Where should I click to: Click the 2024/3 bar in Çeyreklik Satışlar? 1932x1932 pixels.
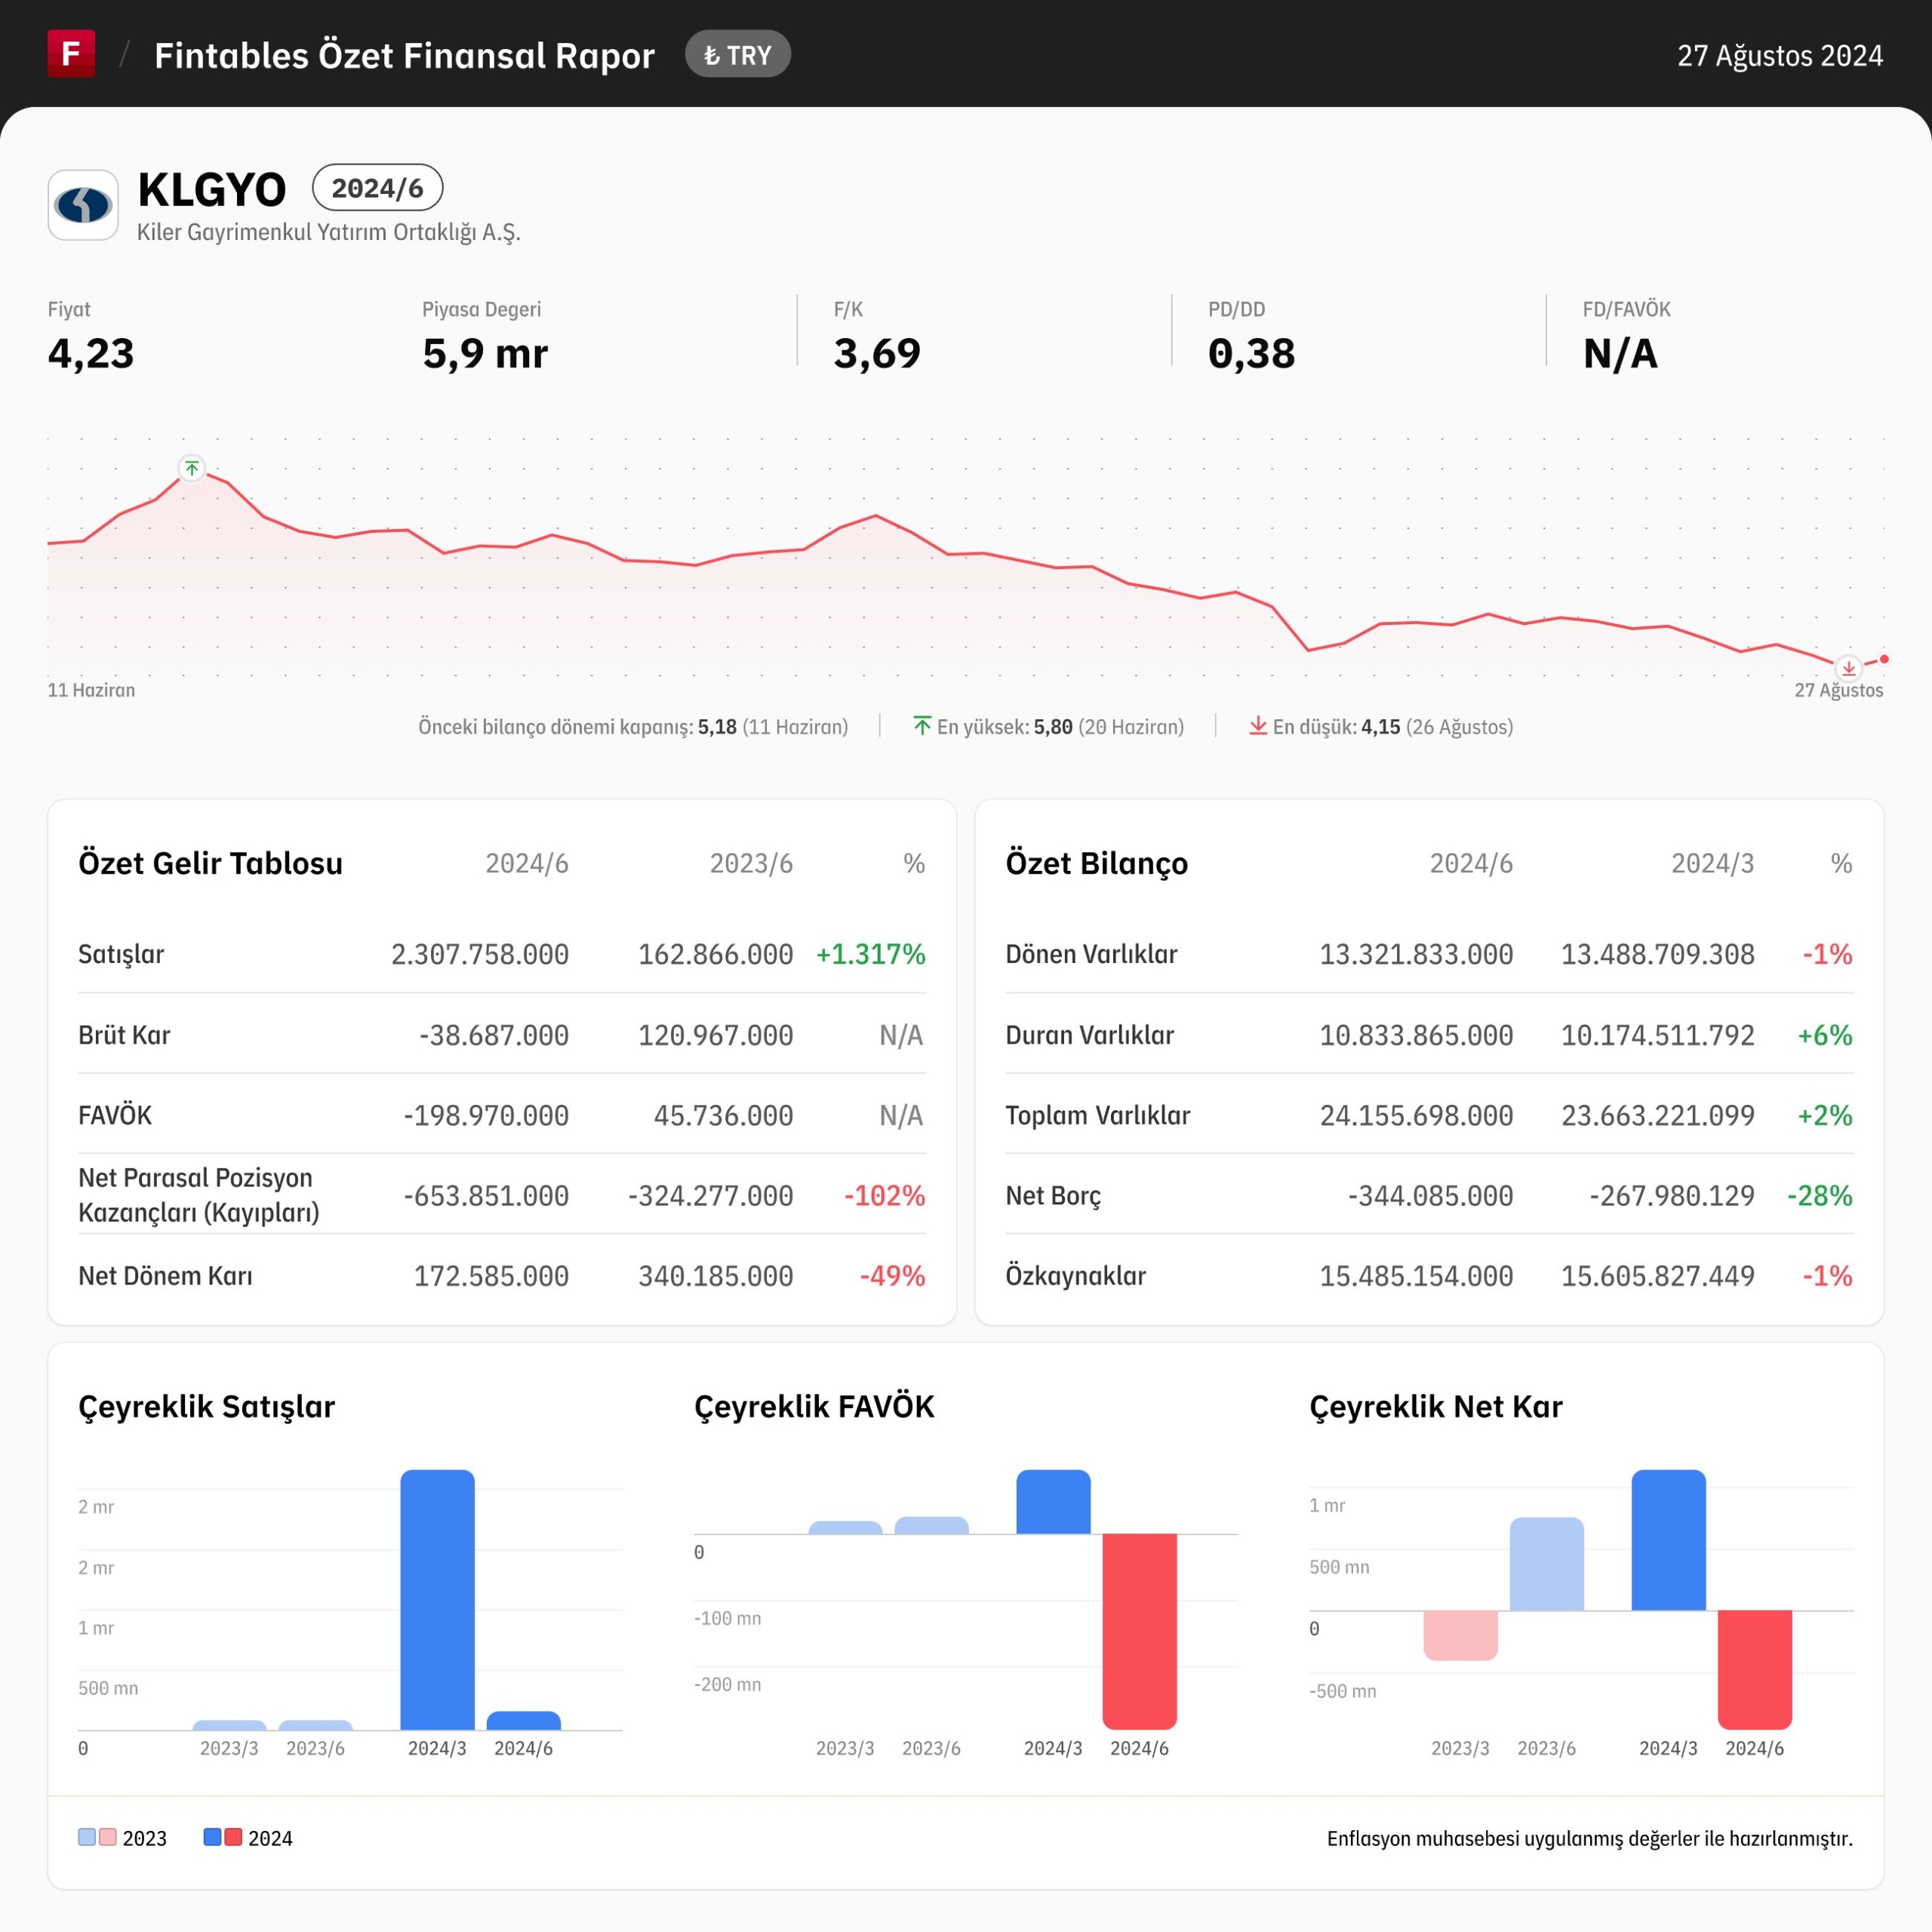[x=437, y=1600]
